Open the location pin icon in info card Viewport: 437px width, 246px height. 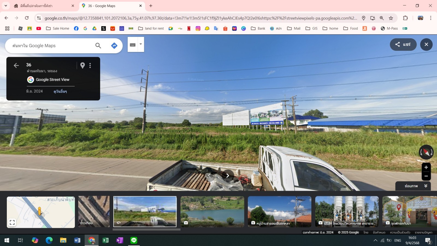82,65
